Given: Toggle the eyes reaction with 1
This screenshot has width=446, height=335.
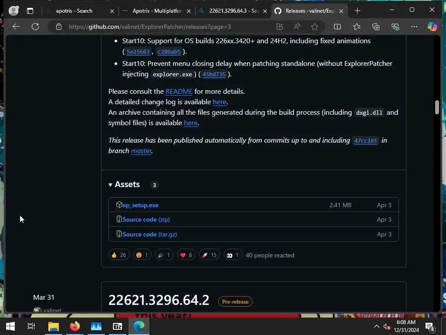Looking at the screenshot, I should coord(233,255).
